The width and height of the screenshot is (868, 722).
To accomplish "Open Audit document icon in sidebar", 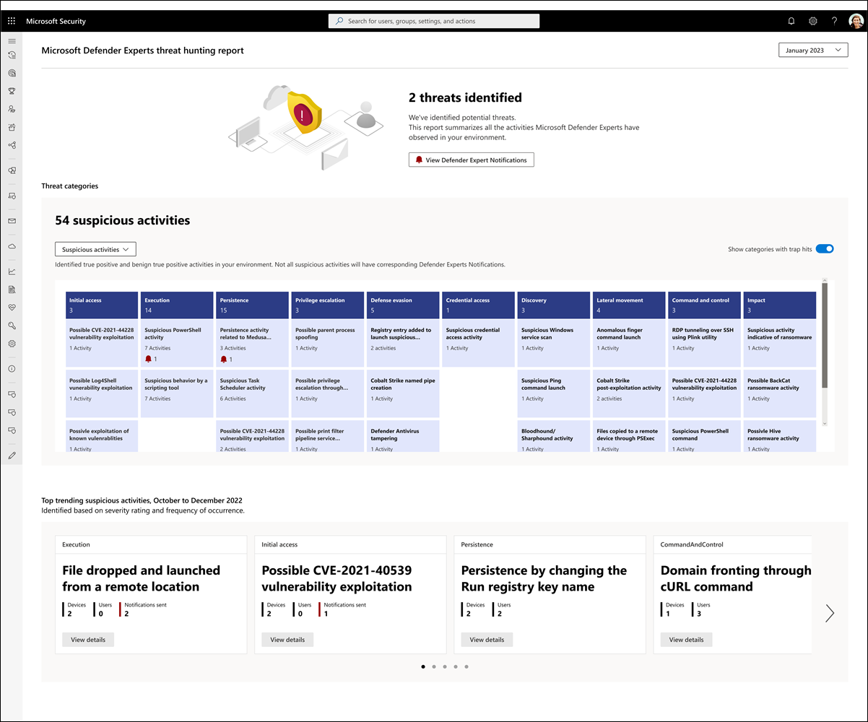I will (x=12, y=290).
